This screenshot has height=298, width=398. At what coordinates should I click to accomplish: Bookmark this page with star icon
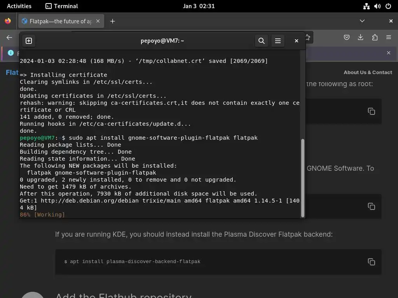pos(308,38)
